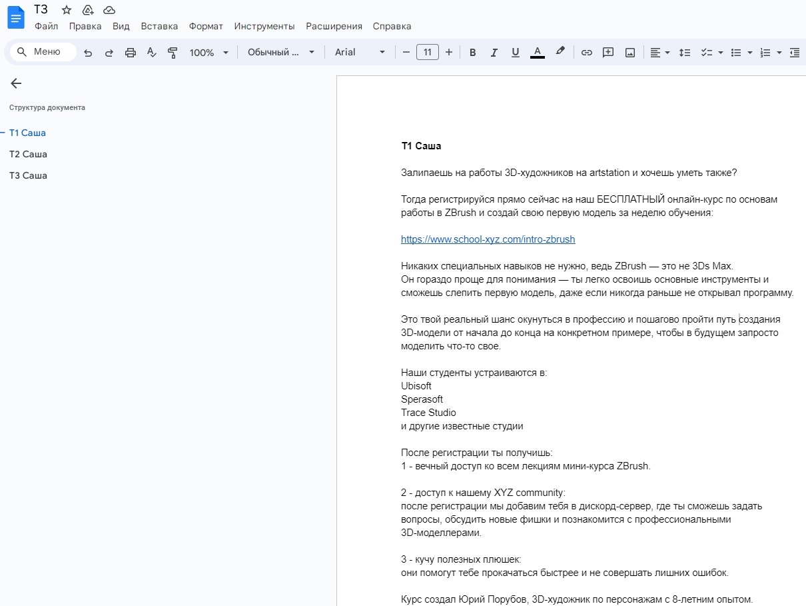The width and height of the screenshot is (806, 606).
Task: Toggle underline formatting
Action: pos(516,53)
